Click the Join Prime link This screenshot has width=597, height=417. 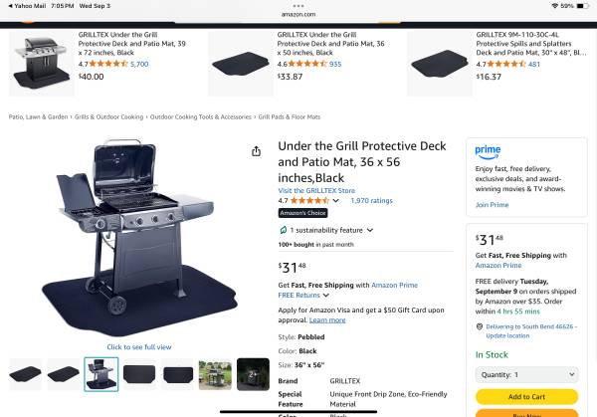tap(492, 204)
